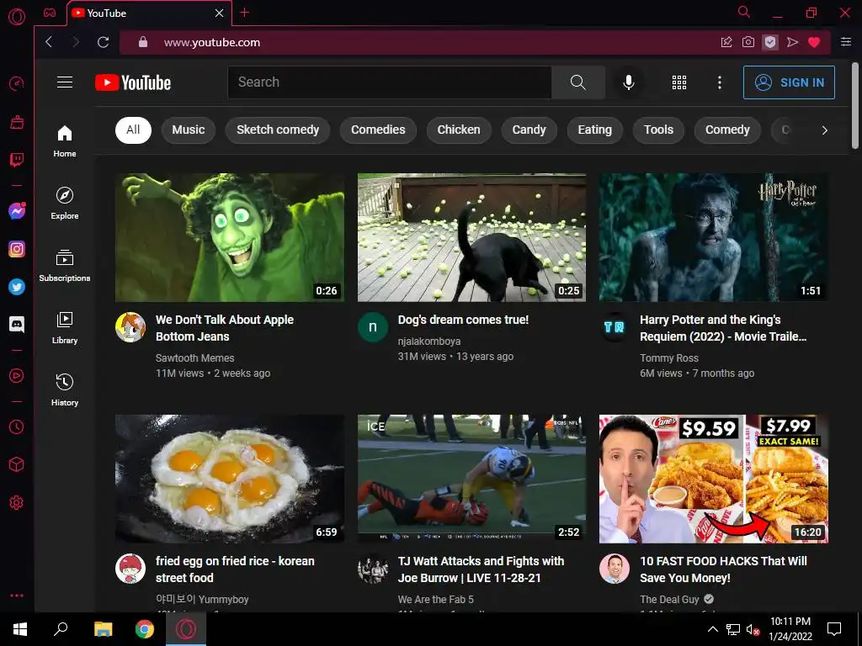
Task: Click the search magnifier button
Action: [577, 82]
